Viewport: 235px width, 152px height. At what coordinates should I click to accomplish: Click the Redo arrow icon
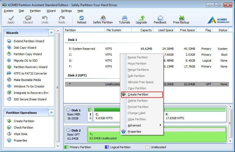click(62, 18)
